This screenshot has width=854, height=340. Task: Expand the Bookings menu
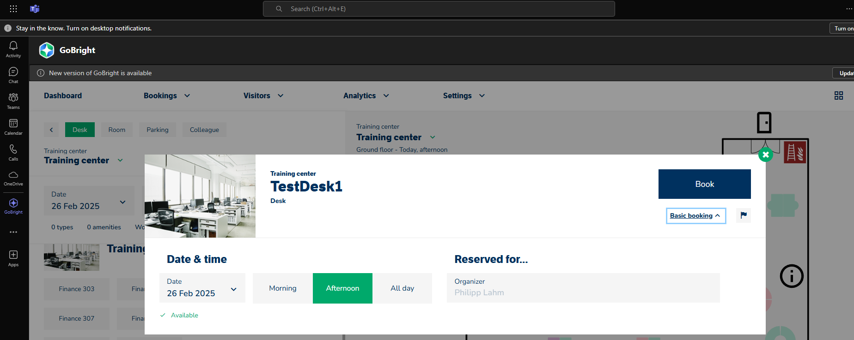pos(166,96)
